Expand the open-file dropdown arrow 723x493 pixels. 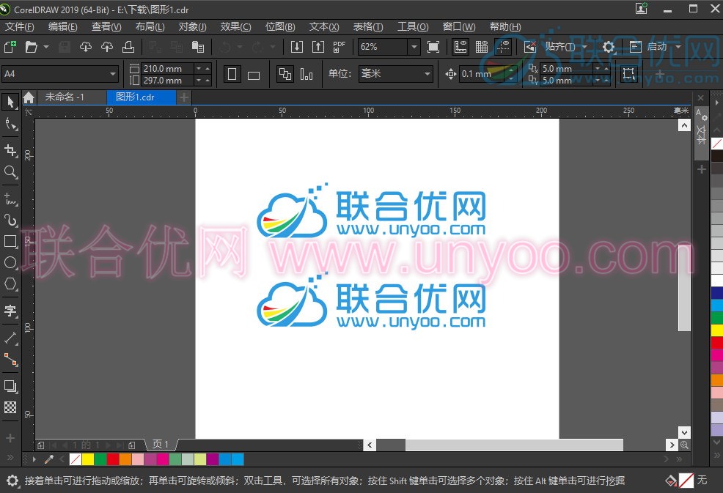tap(46, 47)
